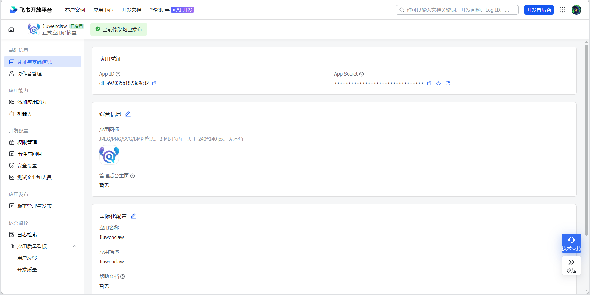Click the Feishu Open Platform logo
This screenshot has height=295, width=590.
[30, 10]
